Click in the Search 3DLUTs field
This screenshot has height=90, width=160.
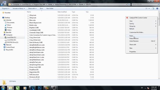click(x=144, y=4)
